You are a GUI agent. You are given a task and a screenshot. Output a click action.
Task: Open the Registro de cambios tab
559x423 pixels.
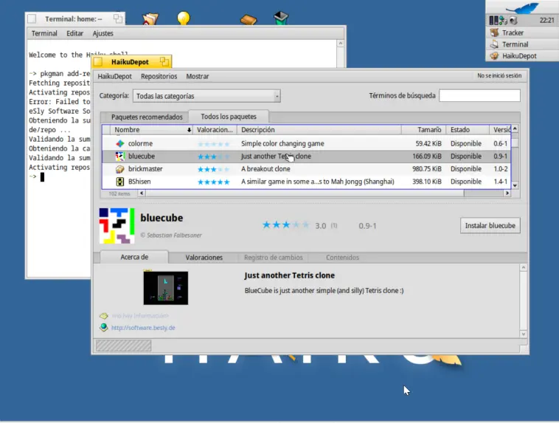274,258
